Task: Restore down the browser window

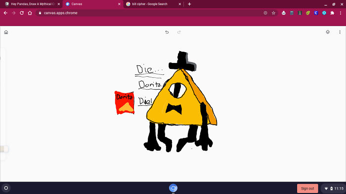Action: click(x=334, y=4)
